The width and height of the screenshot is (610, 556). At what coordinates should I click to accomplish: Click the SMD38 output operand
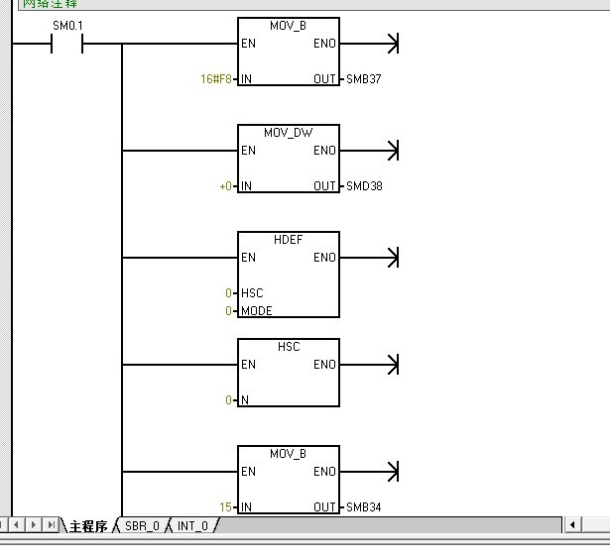(x=363, y=185)
